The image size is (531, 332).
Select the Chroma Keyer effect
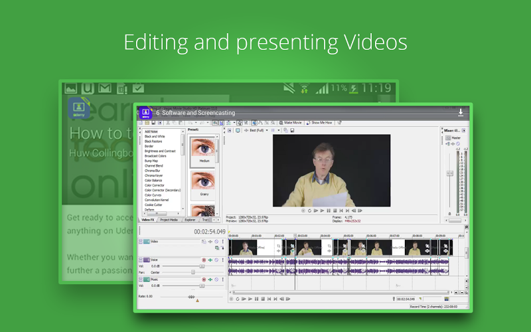tap(155, 175)
